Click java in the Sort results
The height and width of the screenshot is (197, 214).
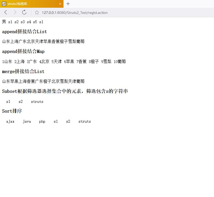(27, 122)
